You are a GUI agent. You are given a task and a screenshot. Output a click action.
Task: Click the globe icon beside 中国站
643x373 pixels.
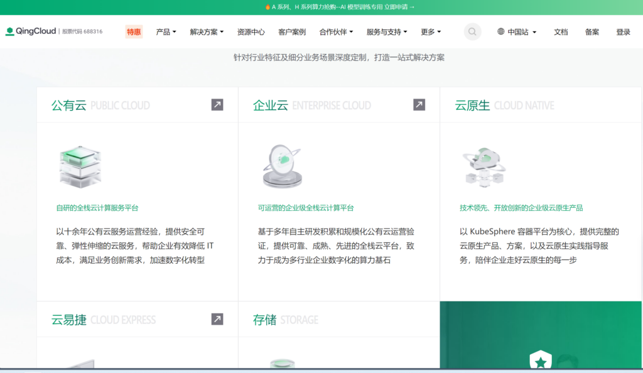(500, 31)
